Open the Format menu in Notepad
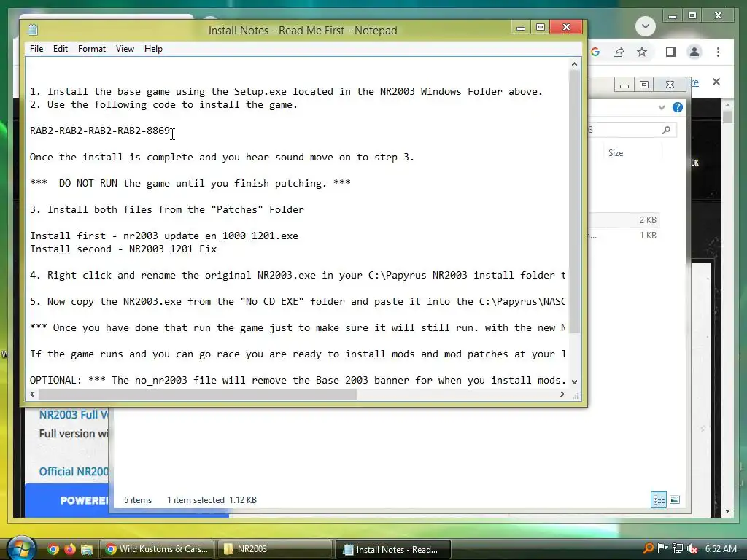Screen dimensions: 747x560 91,49
